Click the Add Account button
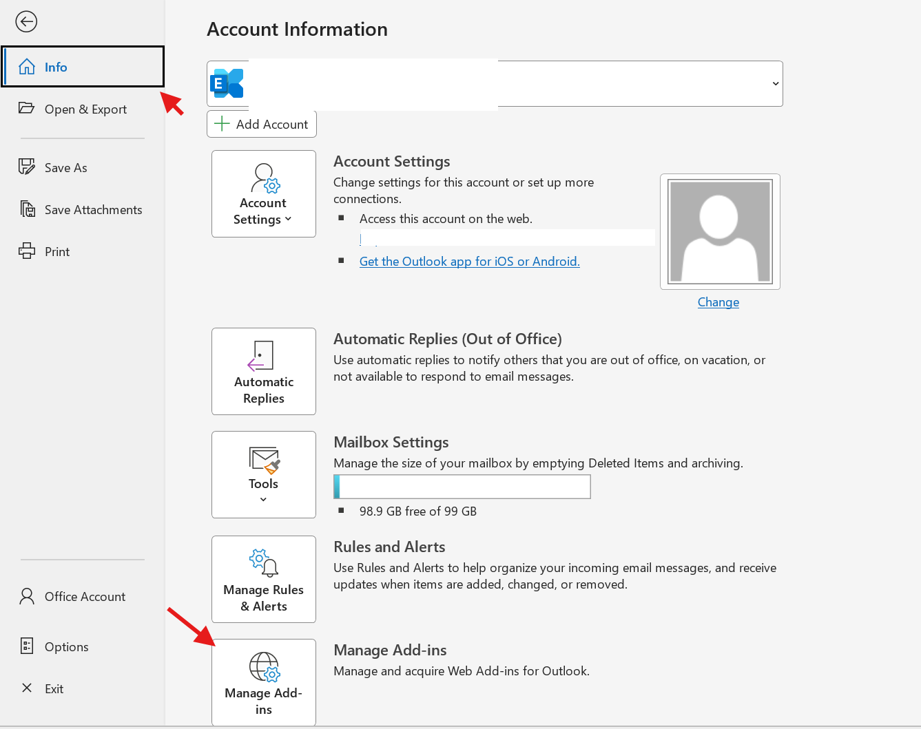This screenshot has height=729, width=921. point(262,124)
